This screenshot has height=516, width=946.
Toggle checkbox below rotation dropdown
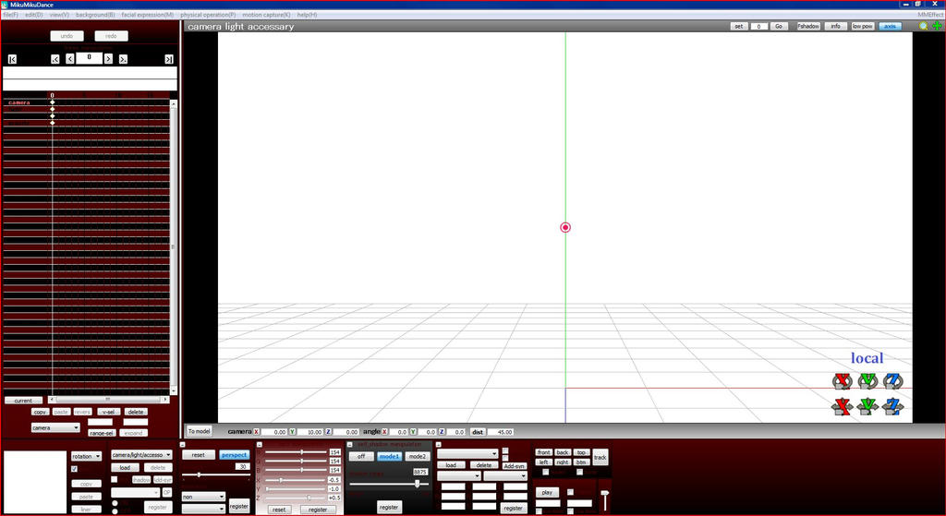point(74,469)
